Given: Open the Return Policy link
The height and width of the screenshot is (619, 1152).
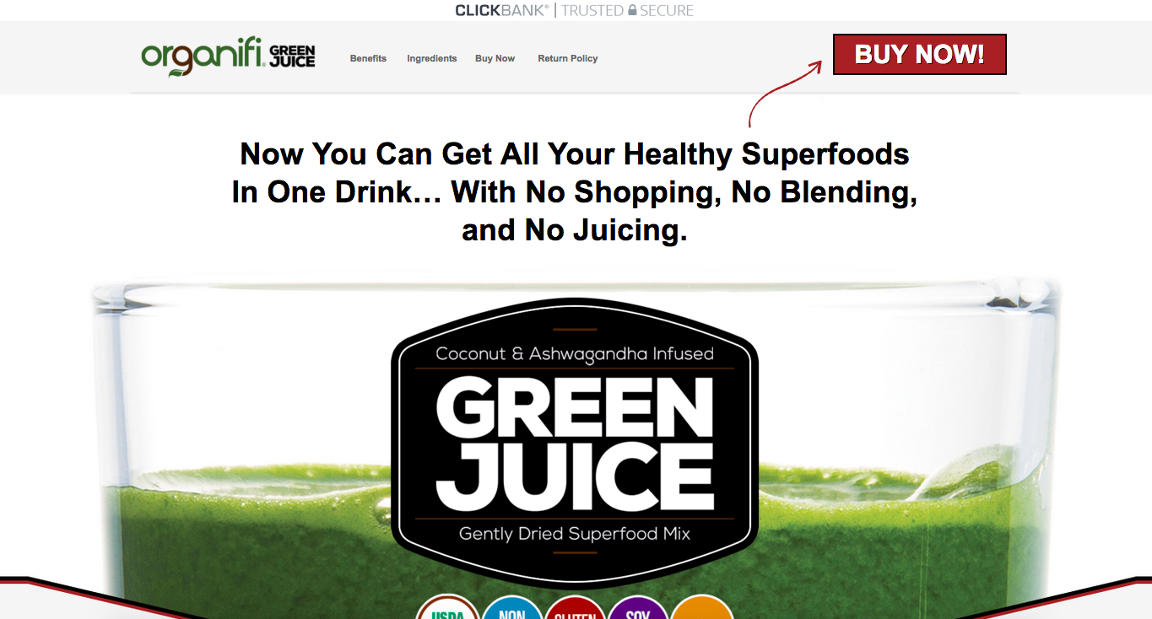Looking at the screenshot, I should click(x=567, y=58).
